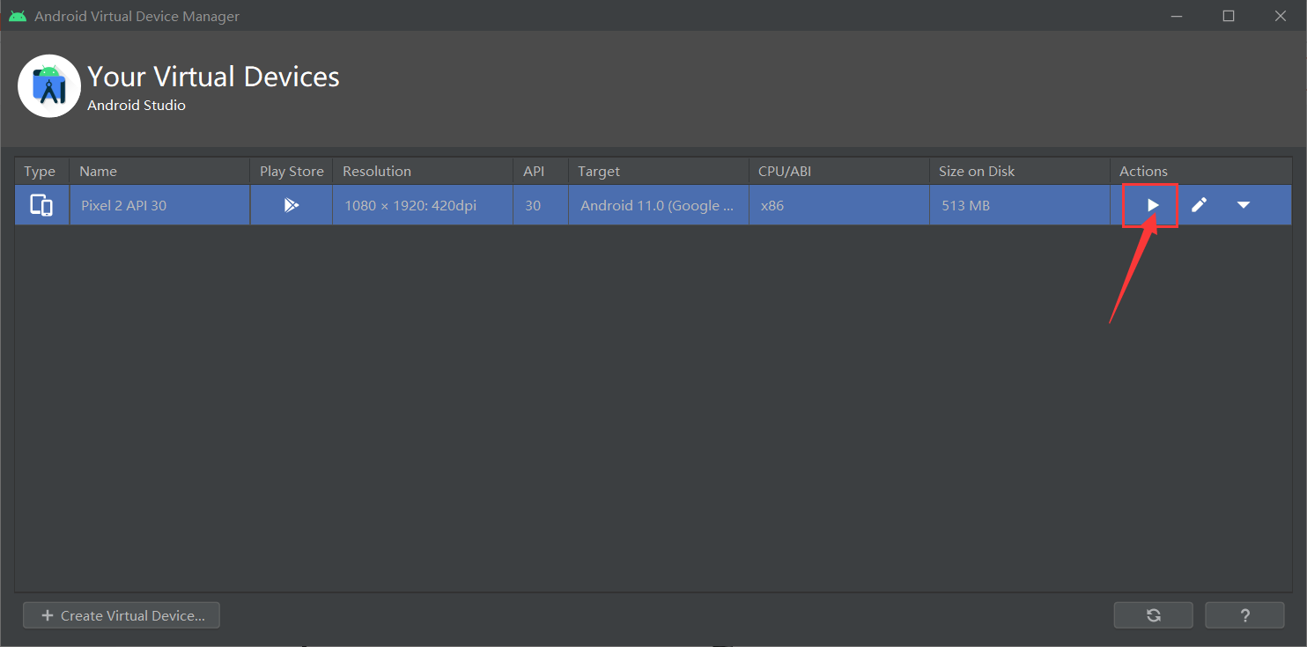Screen dimensions: 1307x647
Task: Click the Play Store column header
Action: [291, 170]
